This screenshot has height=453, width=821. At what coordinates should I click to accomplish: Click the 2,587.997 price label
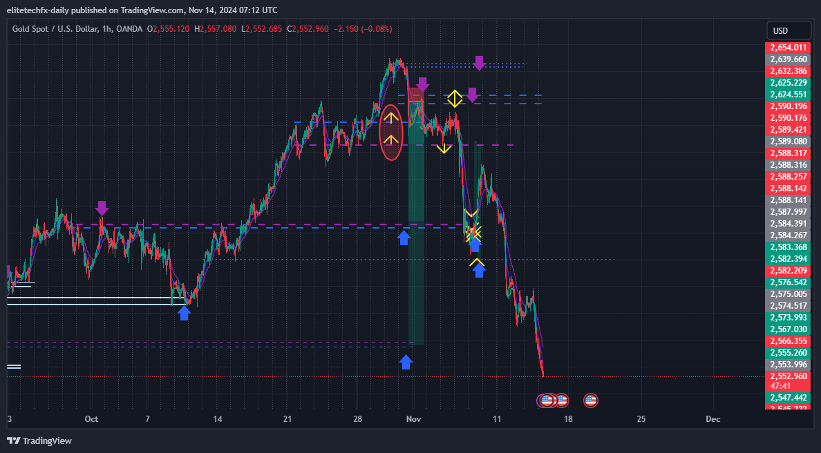coord(788,212)
